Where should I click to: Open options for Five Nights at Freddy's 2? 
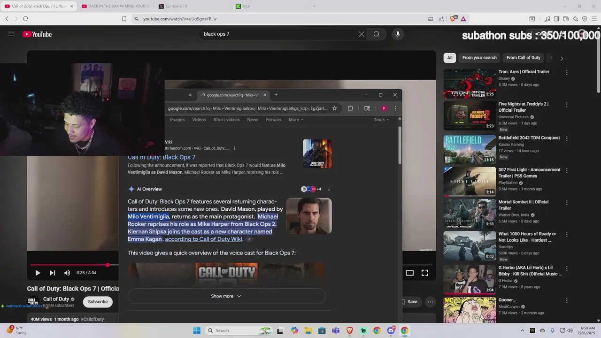567,105
